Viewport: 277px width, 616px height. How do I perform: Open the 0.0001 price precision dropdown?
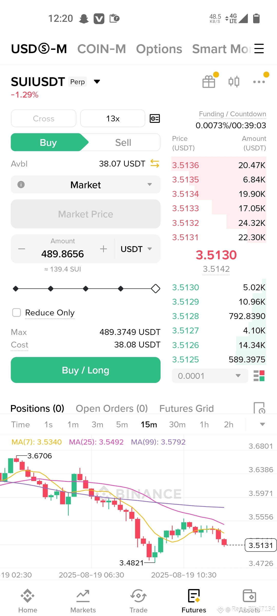[x=210, y=376]
